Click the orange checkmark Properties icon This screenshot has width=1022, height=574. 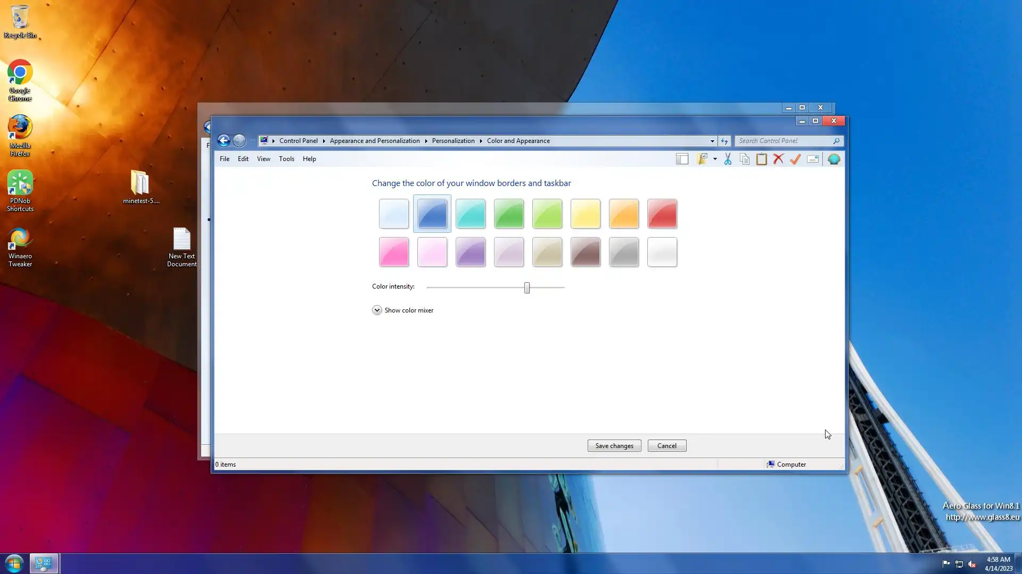click(795, 159)
